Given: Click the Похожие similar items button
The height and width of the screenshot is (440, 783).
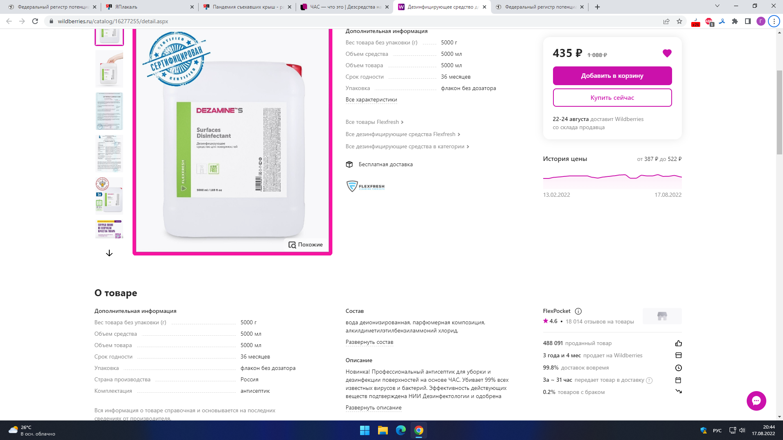Looking at the screenshot, I should [x=305, y=244].
